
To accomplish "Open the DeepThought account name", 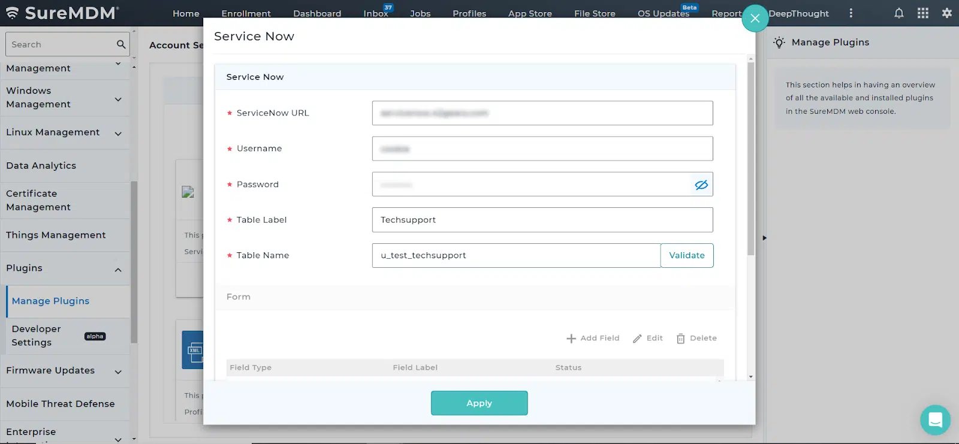I will tap(799, 13).
